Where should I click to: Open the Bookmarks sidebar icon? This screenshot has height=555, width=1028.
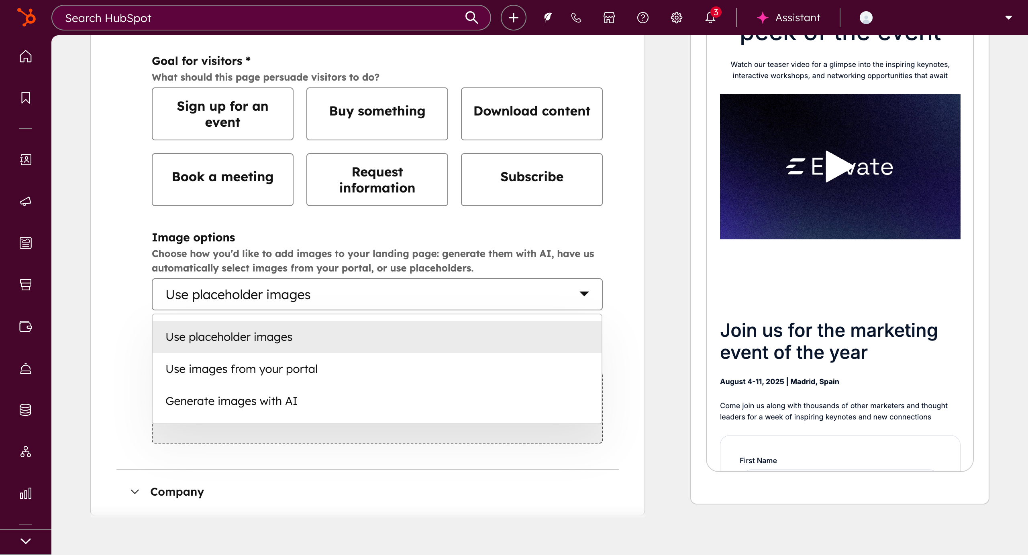click(26, 98)
